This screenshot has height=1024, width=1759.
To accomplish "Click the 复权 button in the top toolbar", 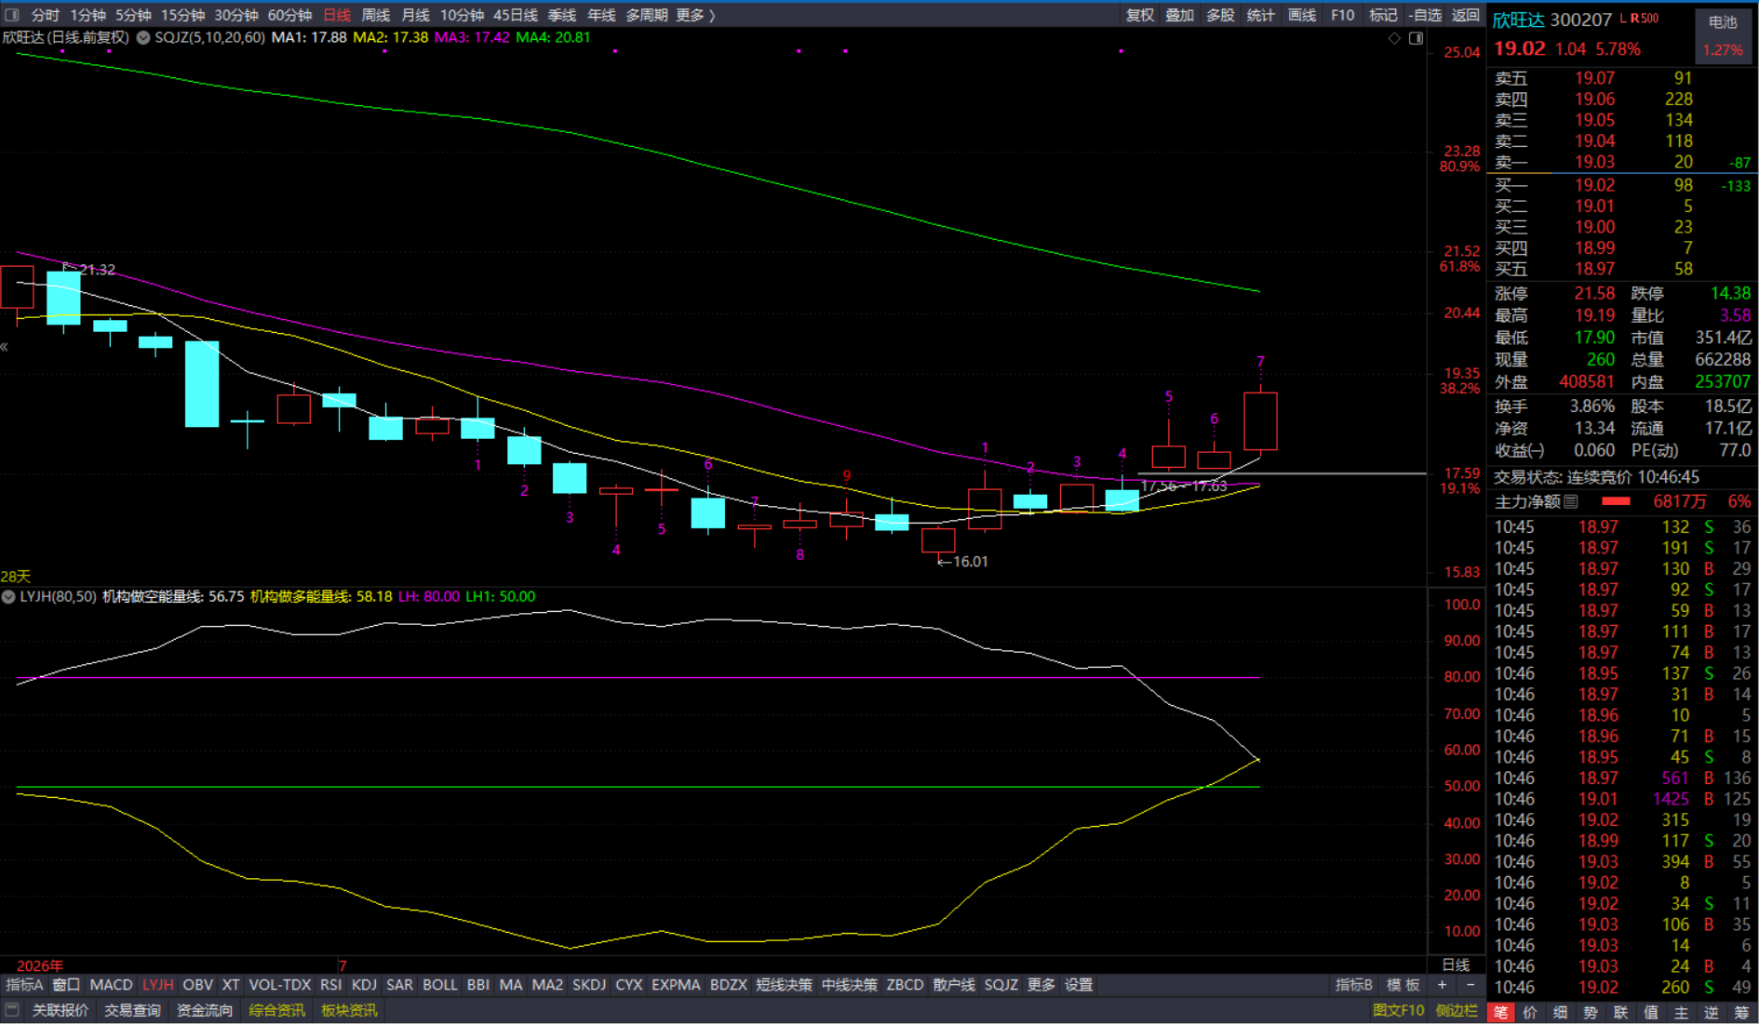I will [x=1140, y=15].
